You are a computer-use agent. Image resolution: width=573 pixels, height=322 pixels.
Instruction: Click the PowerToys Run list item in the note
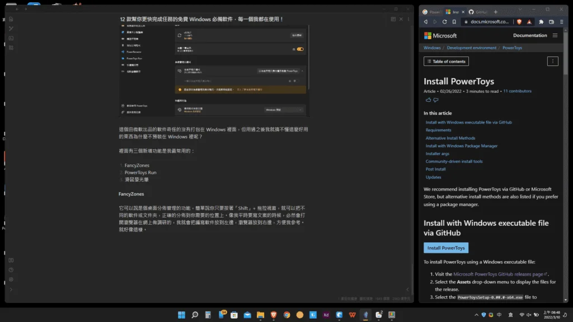(x=140, y=172)
